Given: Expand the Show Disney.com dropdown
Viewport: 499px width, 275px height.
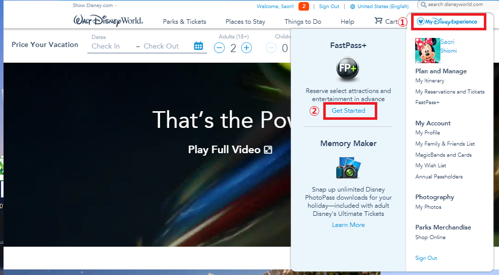Looking at the screenshot, I should [x=95, y=6].
